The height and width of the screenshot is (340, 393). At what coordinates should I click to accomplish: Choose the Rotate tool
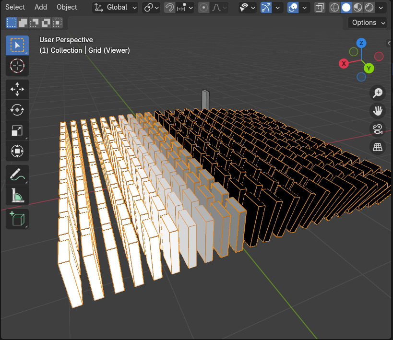click(17, 110)
